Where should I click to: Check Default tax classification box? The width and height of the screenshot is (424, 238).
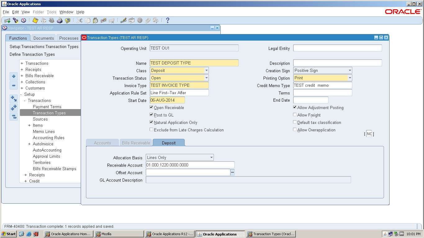[295, 122]
